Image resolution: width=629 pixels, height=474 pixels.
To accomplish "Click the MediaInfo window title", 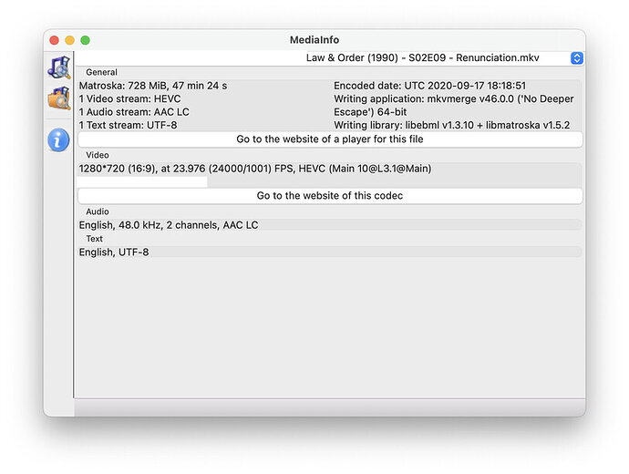I will (314, 40).
